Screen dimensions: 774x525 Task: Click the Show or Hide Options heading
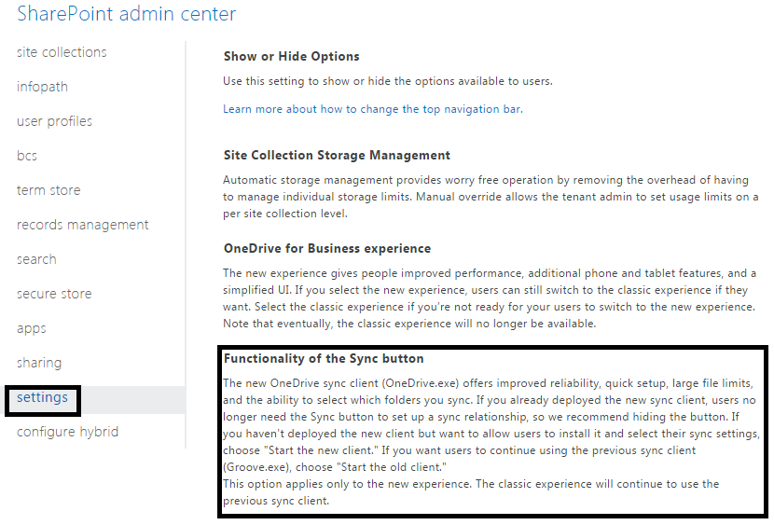point(291,57)
